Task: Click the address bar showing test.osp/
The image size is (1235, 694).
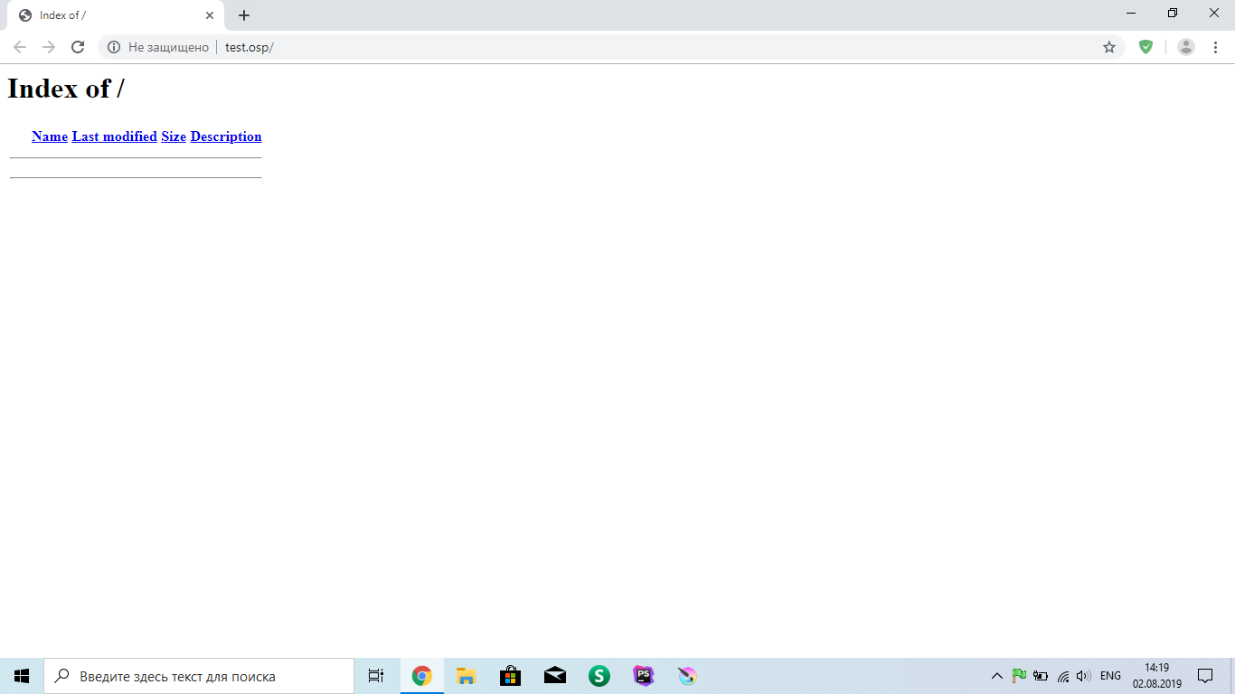Action: click(633, 47)
